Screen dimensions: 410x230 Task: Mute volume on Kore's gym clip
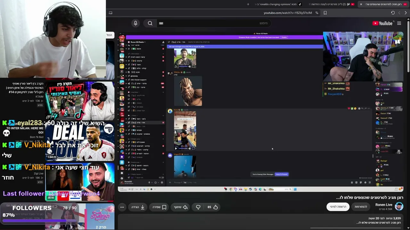[x=189, y=148]
